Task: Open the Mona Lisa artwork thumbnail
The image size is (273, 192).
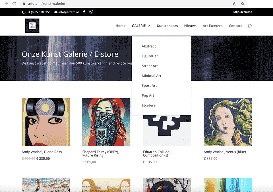Action: click(x=106, y=185)
